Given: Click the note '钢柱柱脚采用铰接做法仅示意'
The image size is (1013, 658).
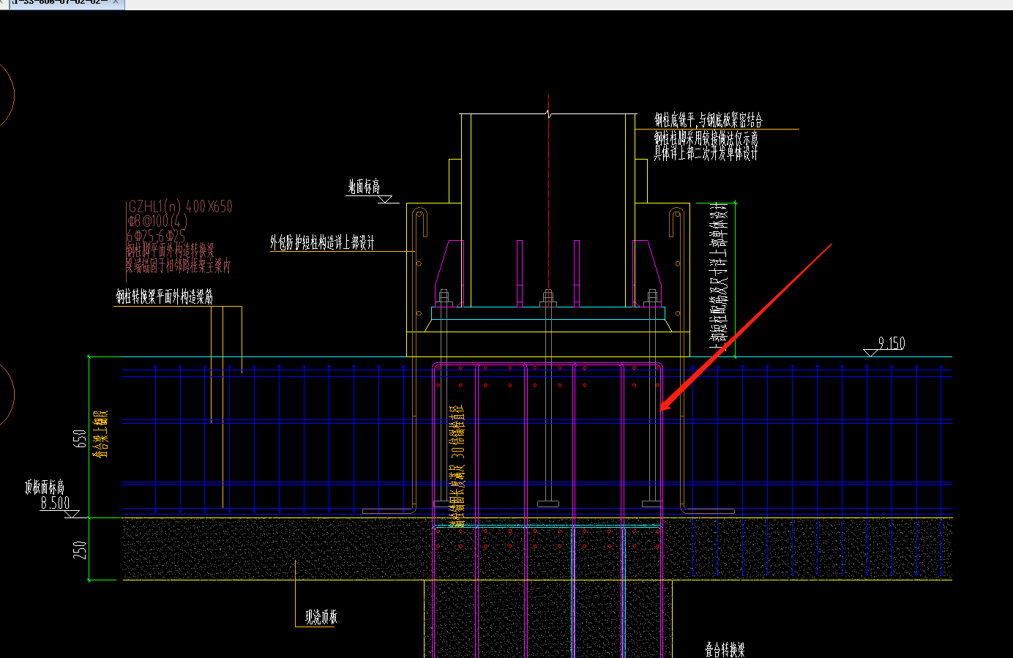Looking at the screenshot, I should click(706, 138).
